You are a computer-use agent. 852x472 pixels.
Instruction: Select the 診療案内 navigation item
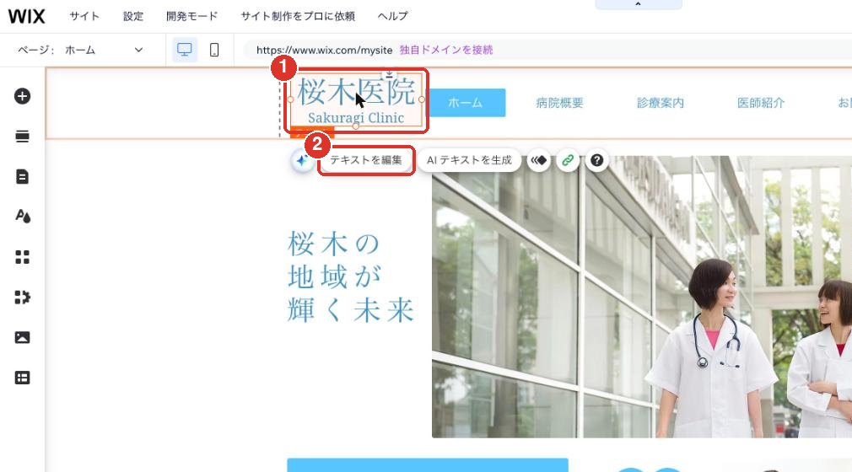[661, 103]
